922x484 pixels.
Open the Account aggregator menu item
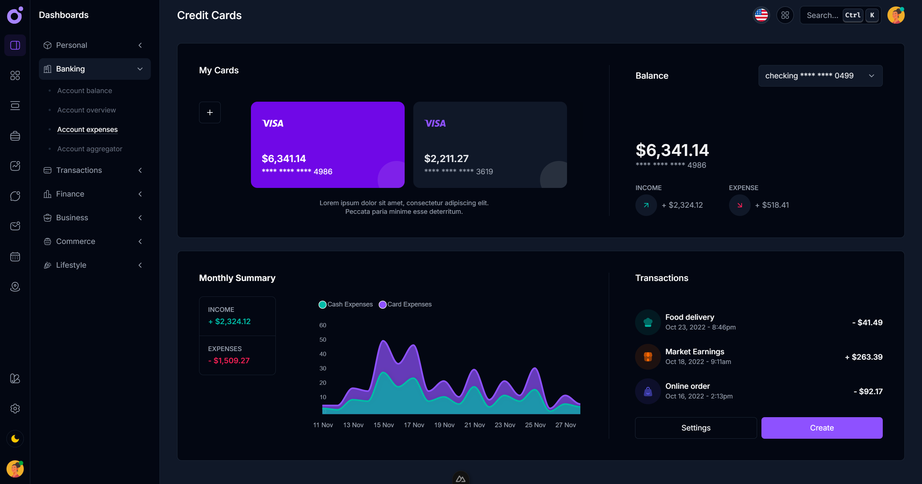click(x=90, y=148)
